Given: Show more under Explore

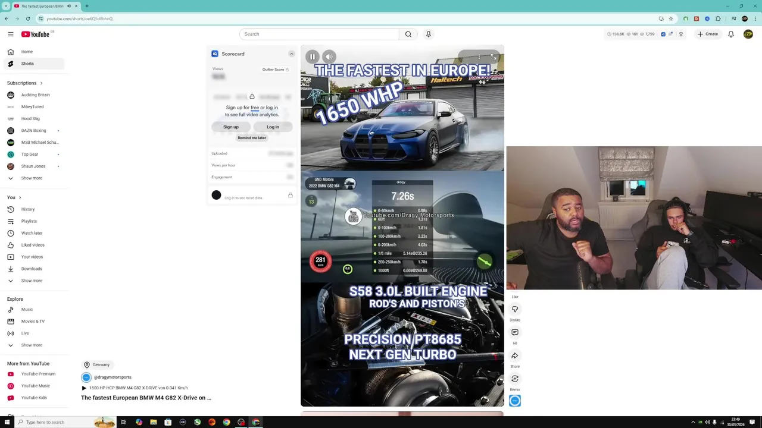Looking at the screenshot, I should click(33, 345).
